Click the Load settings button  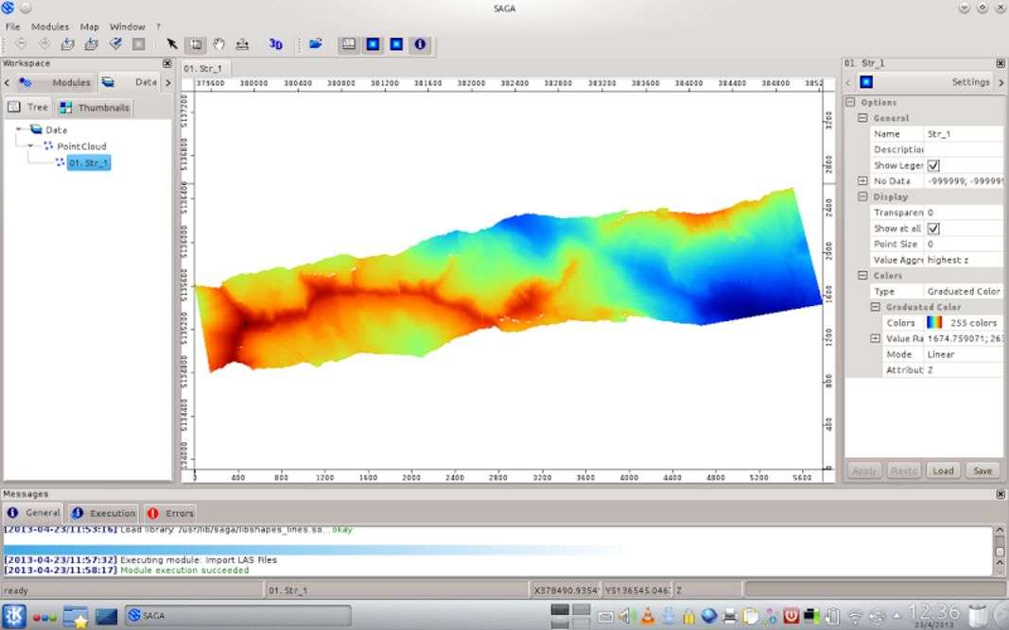(x=943, y=470)
